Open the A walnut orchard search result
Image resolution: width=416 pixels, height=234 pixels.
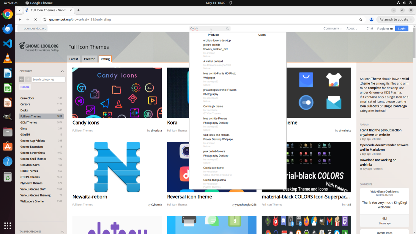213,62
